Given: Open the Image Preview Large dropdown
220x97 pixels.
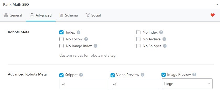Looking at the screenshot, I should tap(187, 84).
